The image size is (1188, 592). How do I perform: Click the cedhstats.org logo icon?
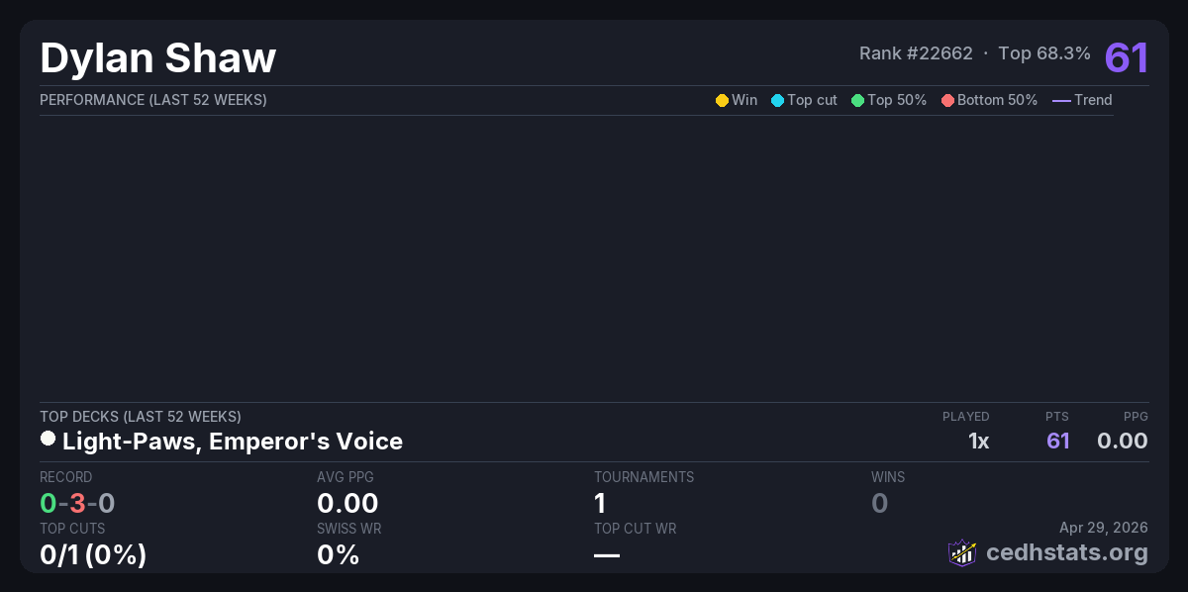point(962,552)
